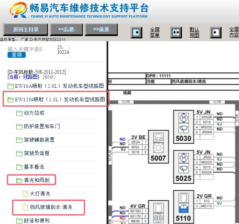Click the default view split icon
Image resolution: width=239 pixels, height=224 pixels.
click(x=176, y=32)
